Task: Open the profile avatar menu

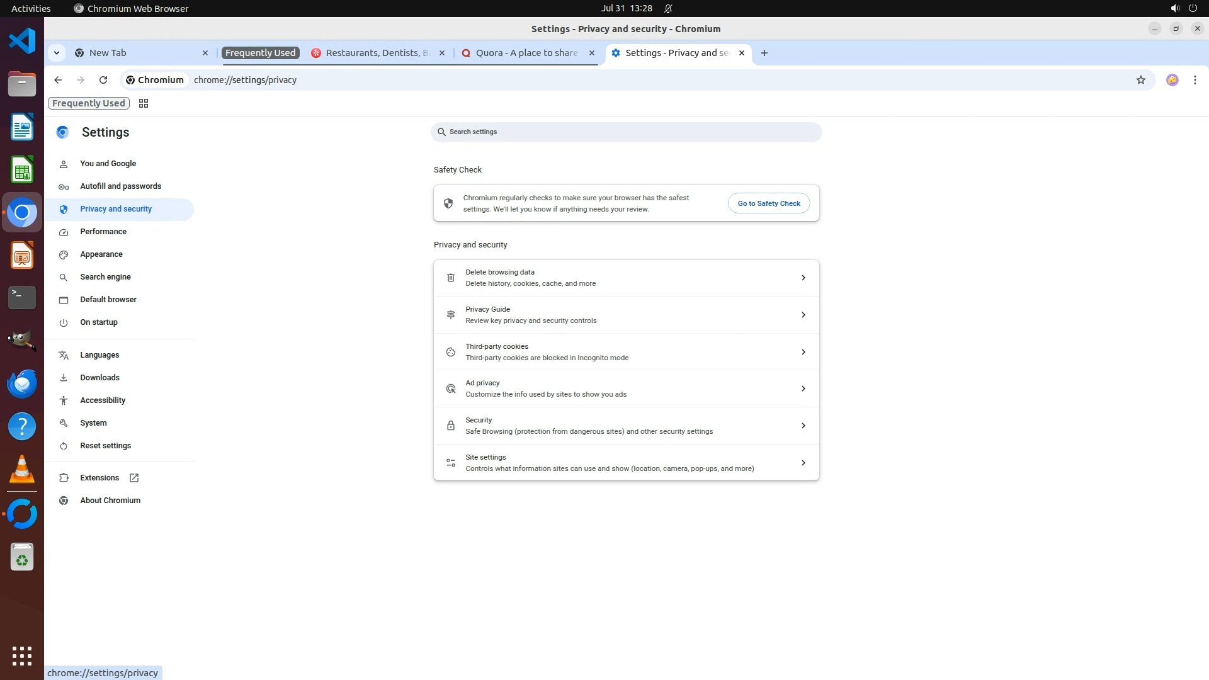Action: pos(1172,80)
